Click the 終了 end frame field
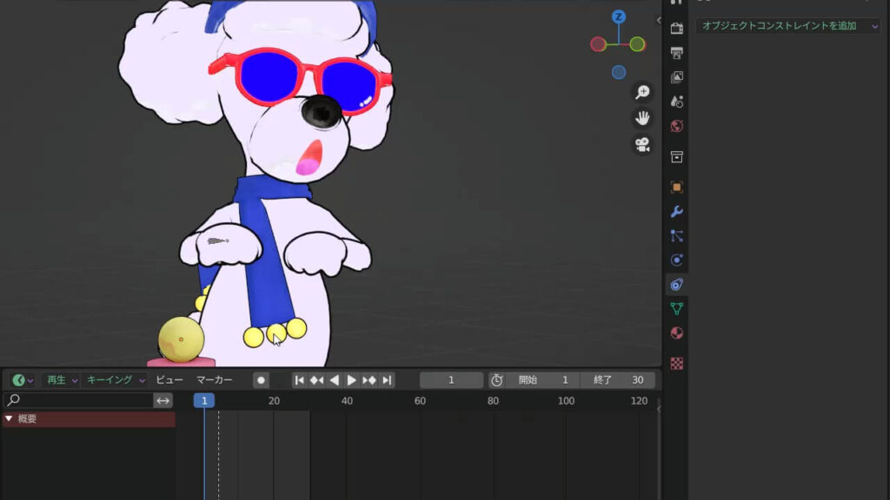 pos(618,380)
